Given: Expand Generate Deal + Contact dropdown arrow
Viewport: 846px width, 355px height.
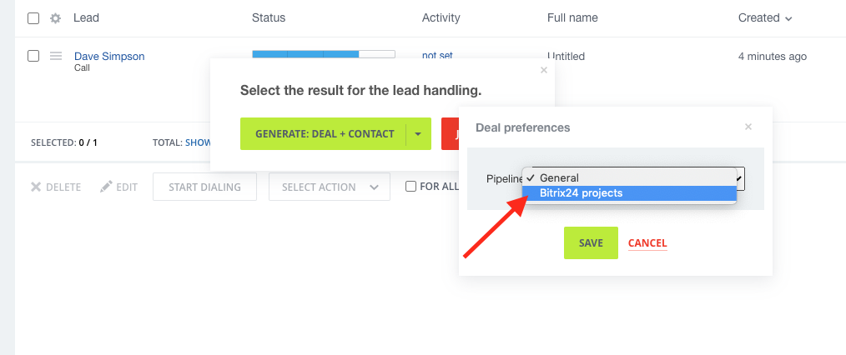Looking at the screenshot, I should click(x=418, y=134).
